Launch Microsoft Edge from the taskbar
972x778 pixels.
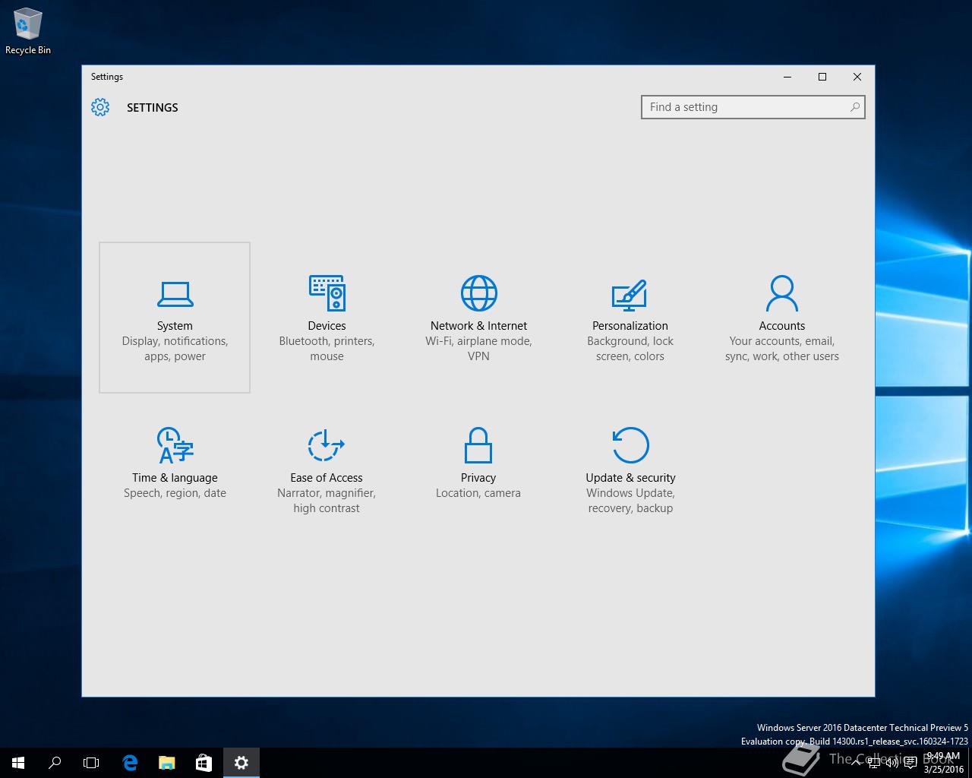coord(130,763)
